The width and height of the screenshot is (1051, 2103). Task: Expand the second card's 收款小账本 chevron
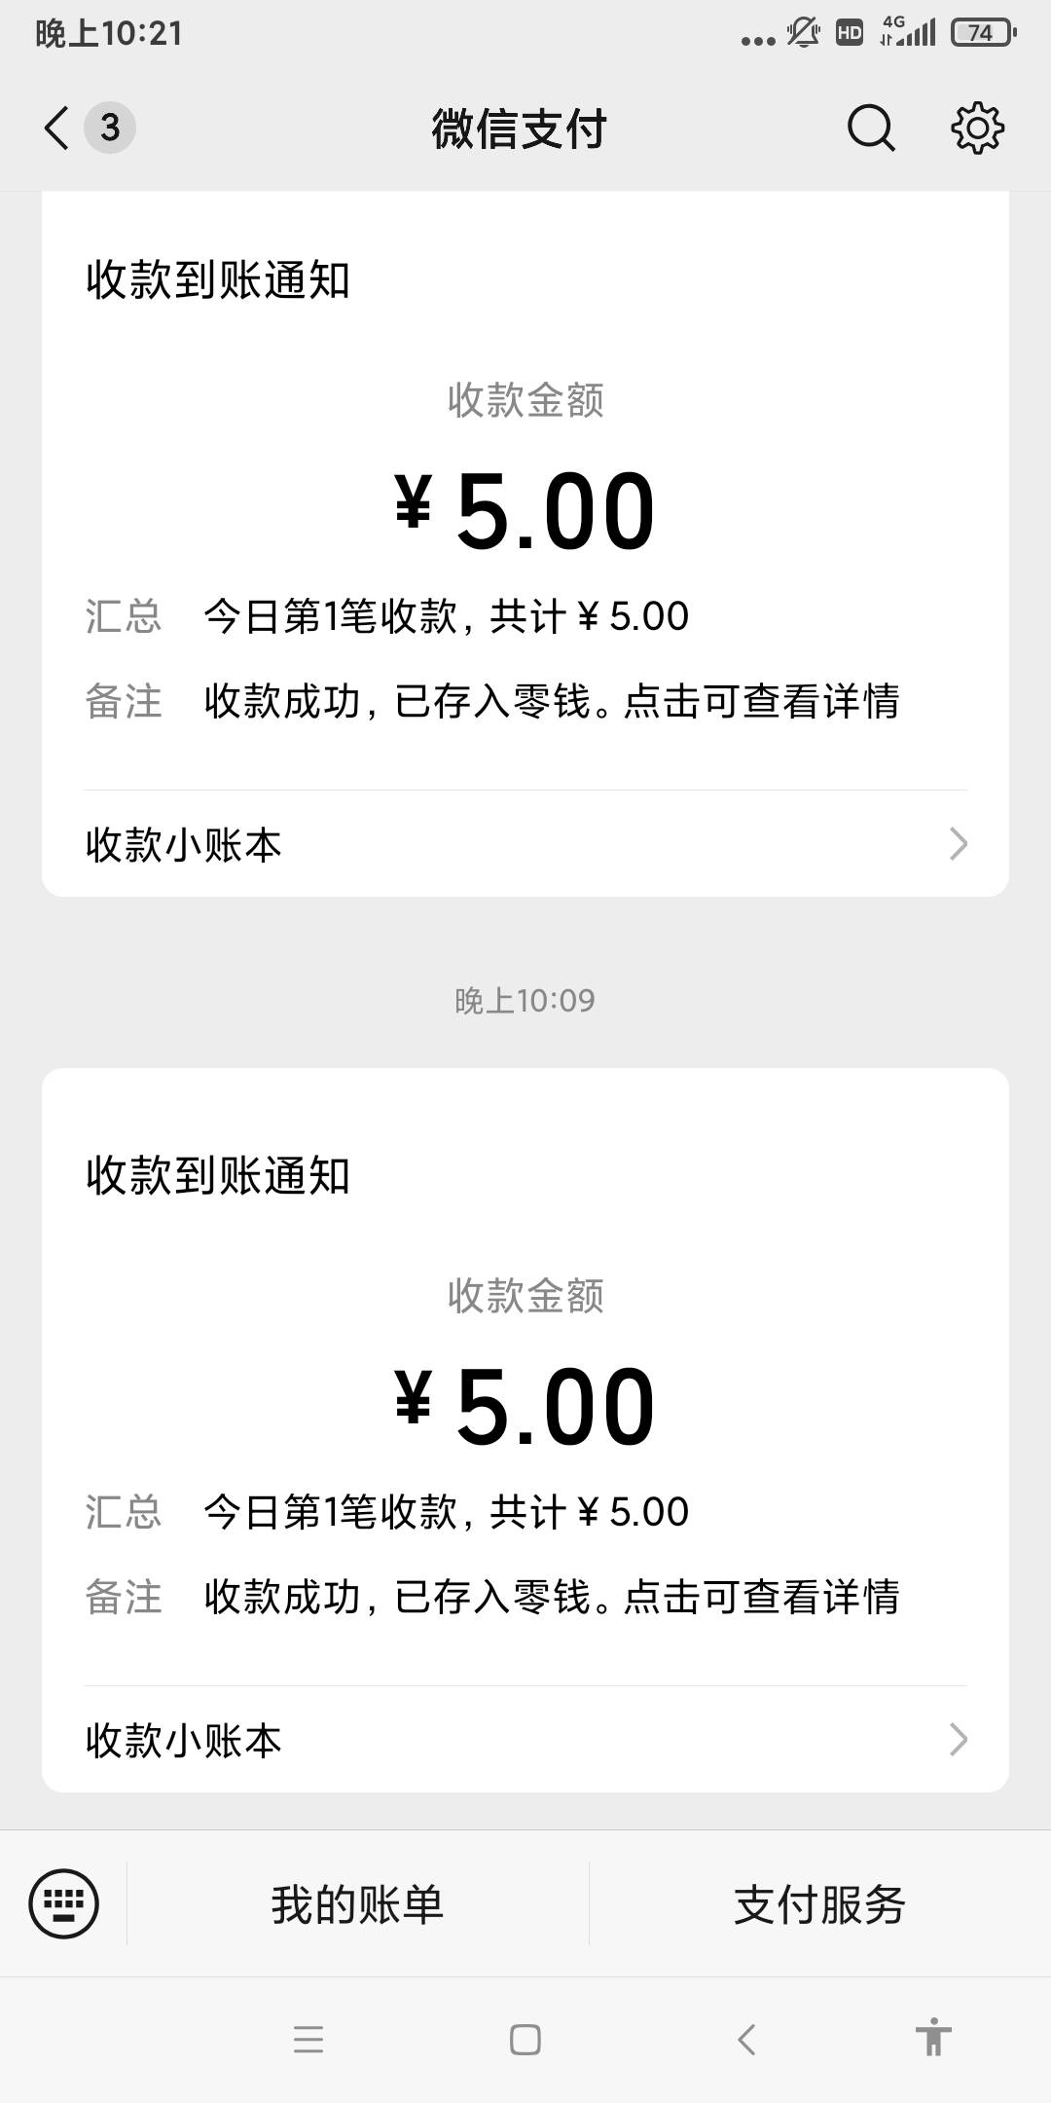click(x=958, y=1740)
